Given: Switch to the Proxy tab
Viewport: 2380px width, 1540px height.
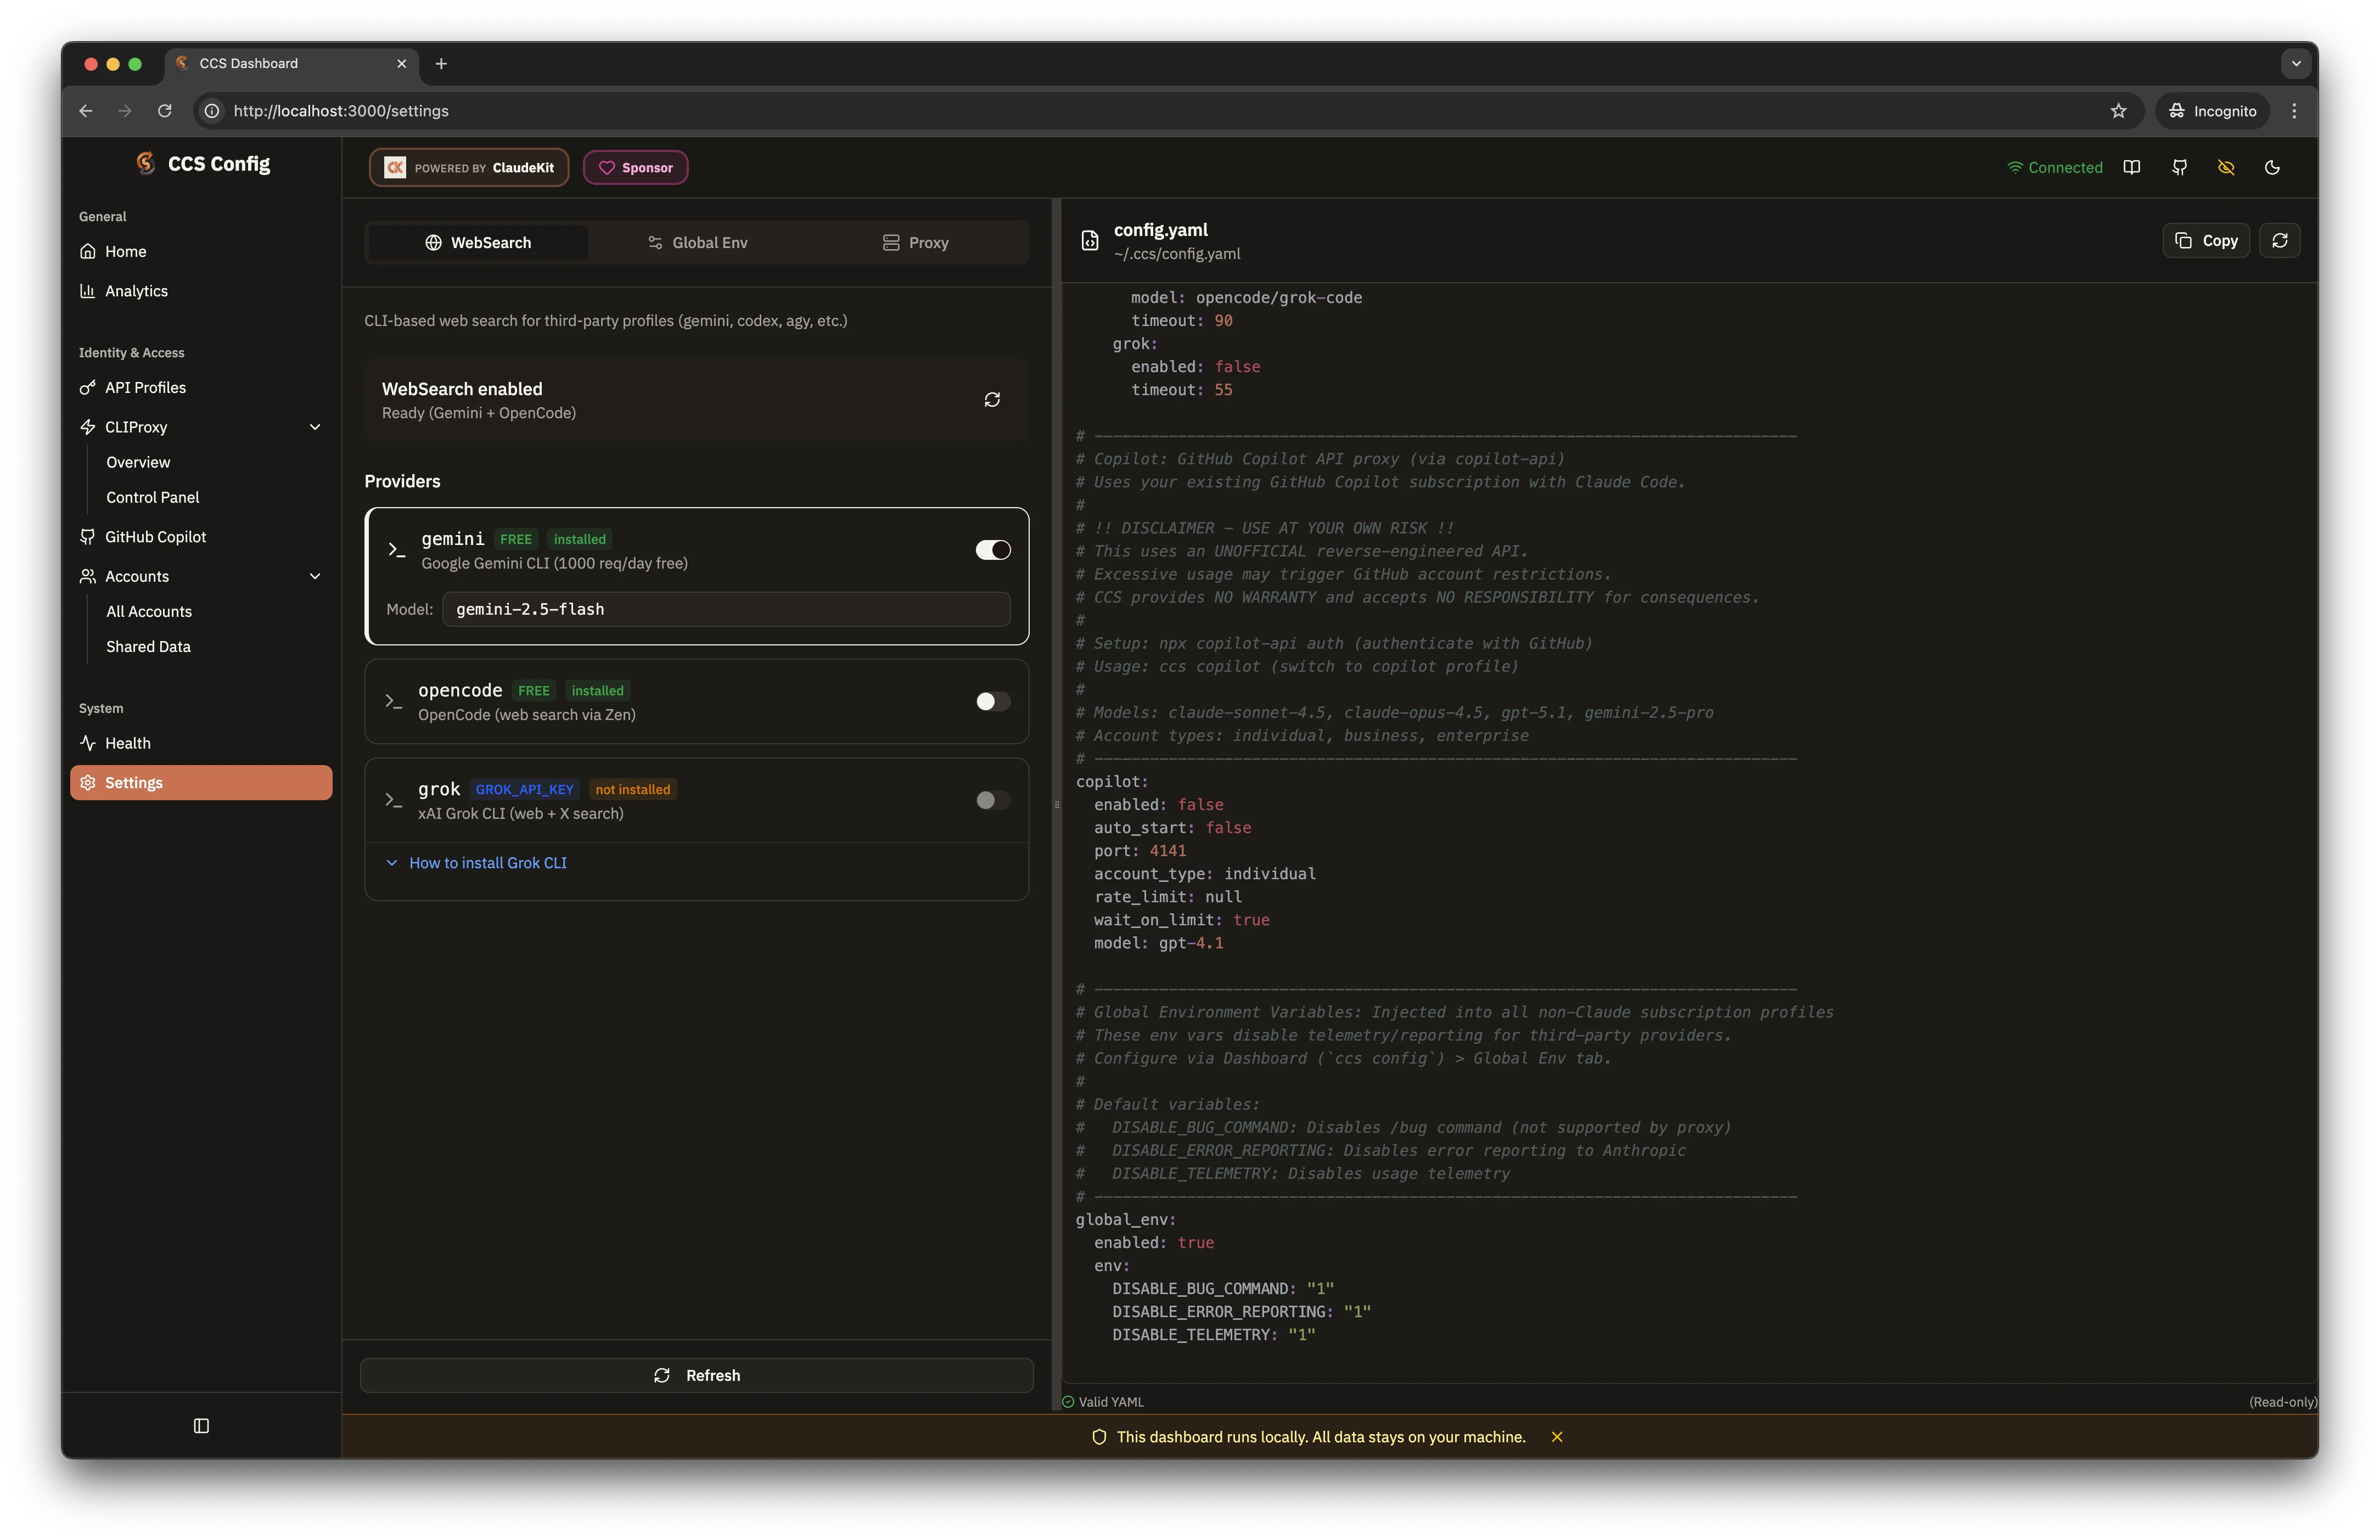Looking at the screenshot, I should coord(915,241).
